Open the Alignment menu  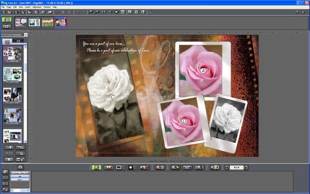click(37, 7)
